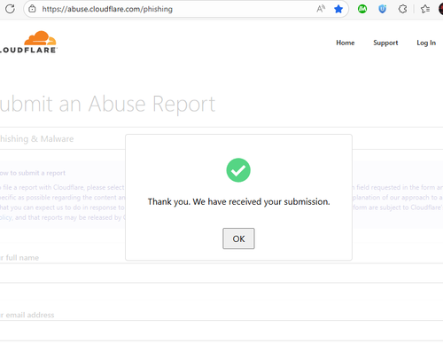Click OK in the submission confirmation dialog
Image resolution: width=443 pixels, height=352 pixels.
pyautogui.click(x=238, y=239)
